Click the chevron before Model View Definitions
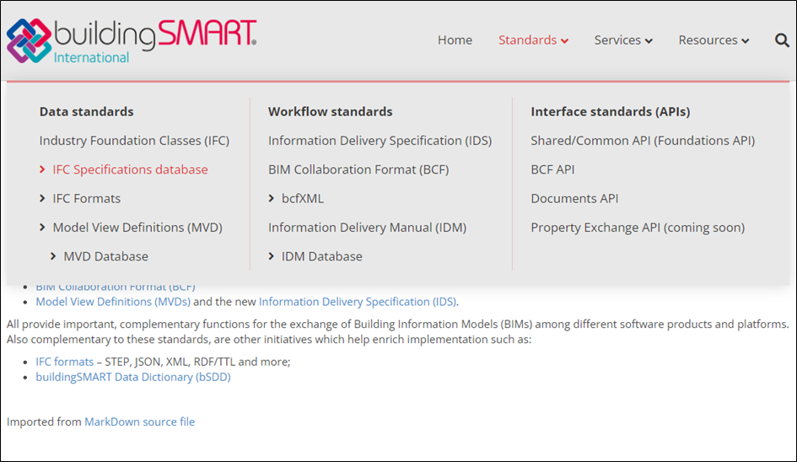This screenshot has width=797, height=462. tap(42, 227)
